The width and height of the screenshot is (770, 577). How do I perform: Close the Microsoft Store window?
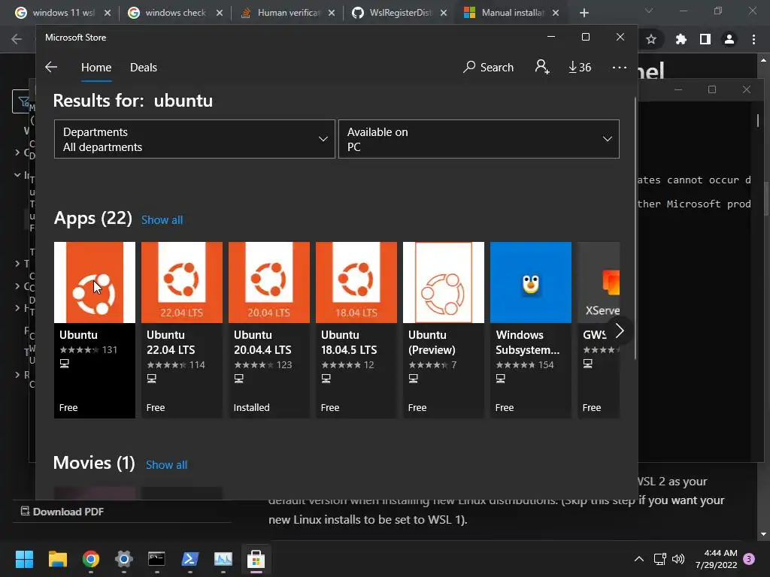[x=620, y=38]
